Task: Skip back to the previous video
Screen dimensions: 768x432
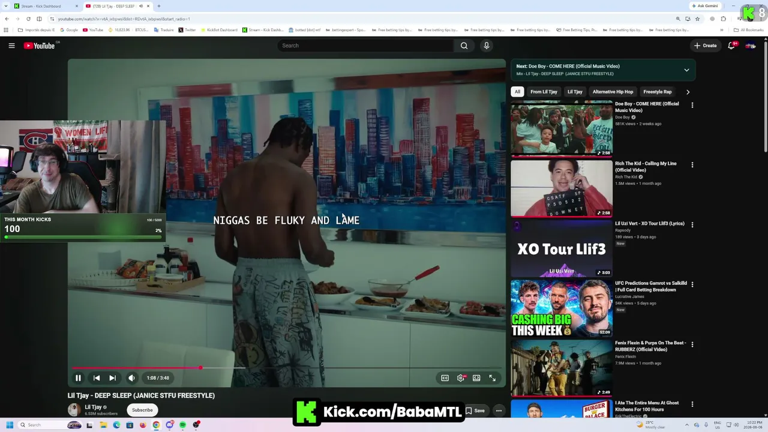Action: tap(97, 378)
